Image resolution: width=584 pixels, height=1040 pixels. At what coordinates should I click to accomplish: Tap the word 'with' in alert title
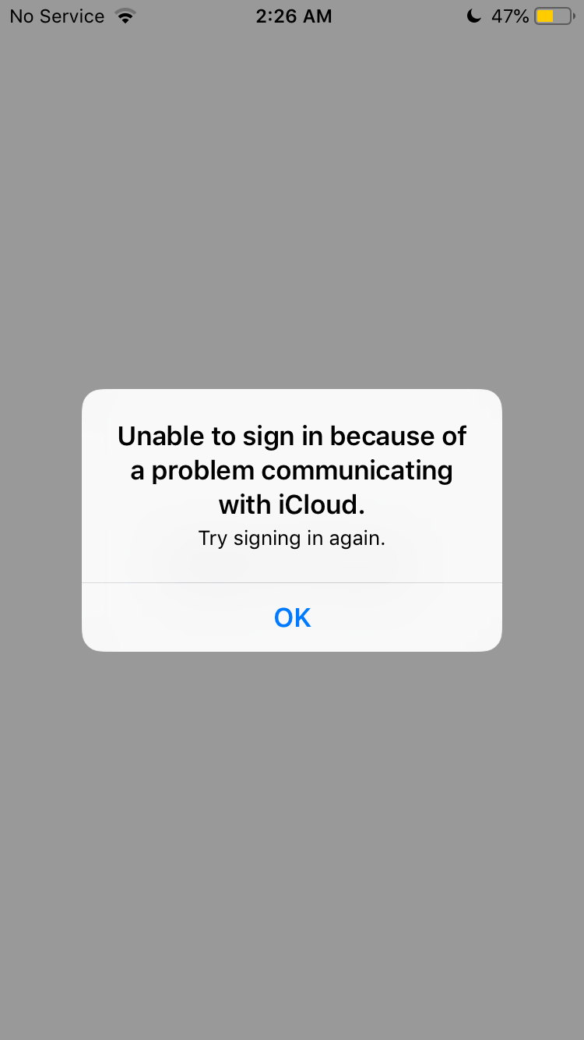245,505
